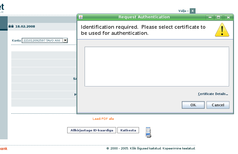Click the Välju logout link
This screenshot has height=154, width=238.
point(183,11)
